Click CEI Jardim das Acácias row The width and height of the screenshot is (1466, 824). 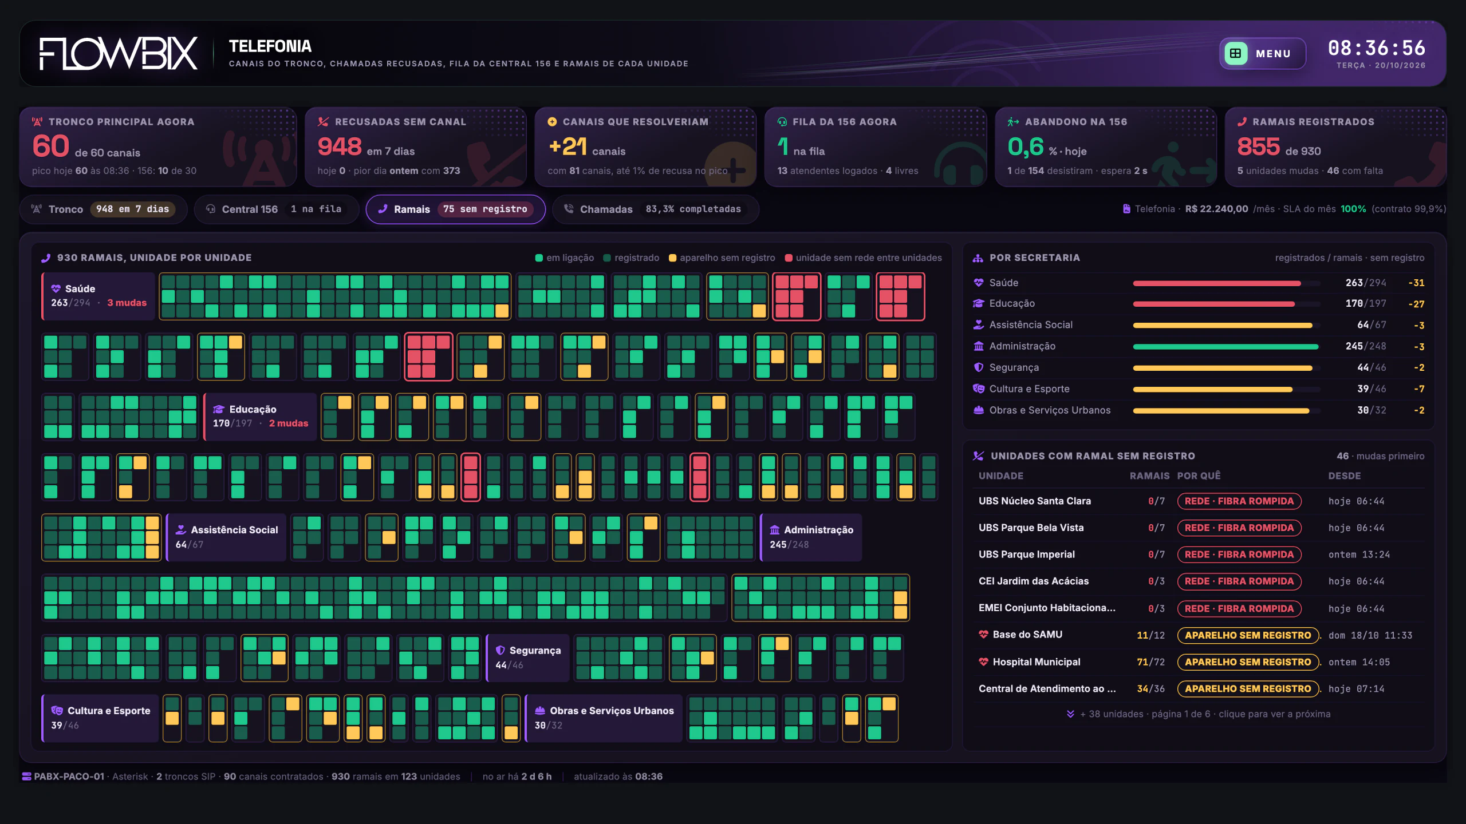(x=1198, y=581)
